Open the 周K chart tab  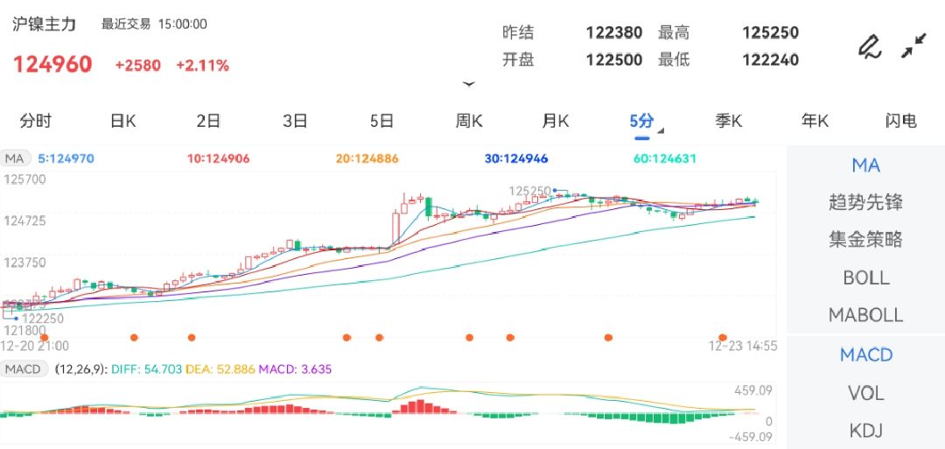pos(469,121)
